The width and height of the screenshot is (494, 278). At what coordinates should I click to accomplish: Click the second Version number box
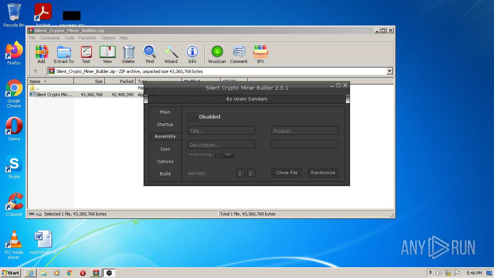(x=251, y=173)
